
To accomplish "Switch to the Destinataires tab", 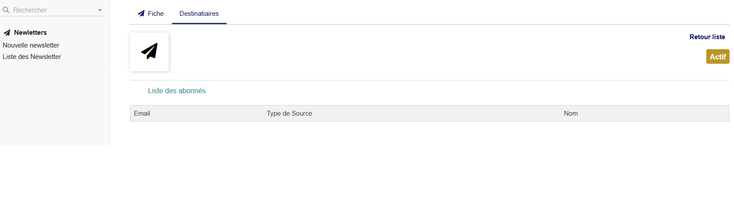I will coord(199,14).
